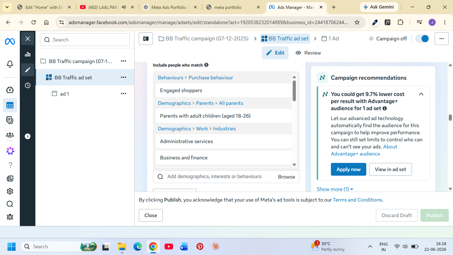Switch to the Edit tab
Image resolution: width=453 pixels, height=255 pixels.
(x=275, y=53)
